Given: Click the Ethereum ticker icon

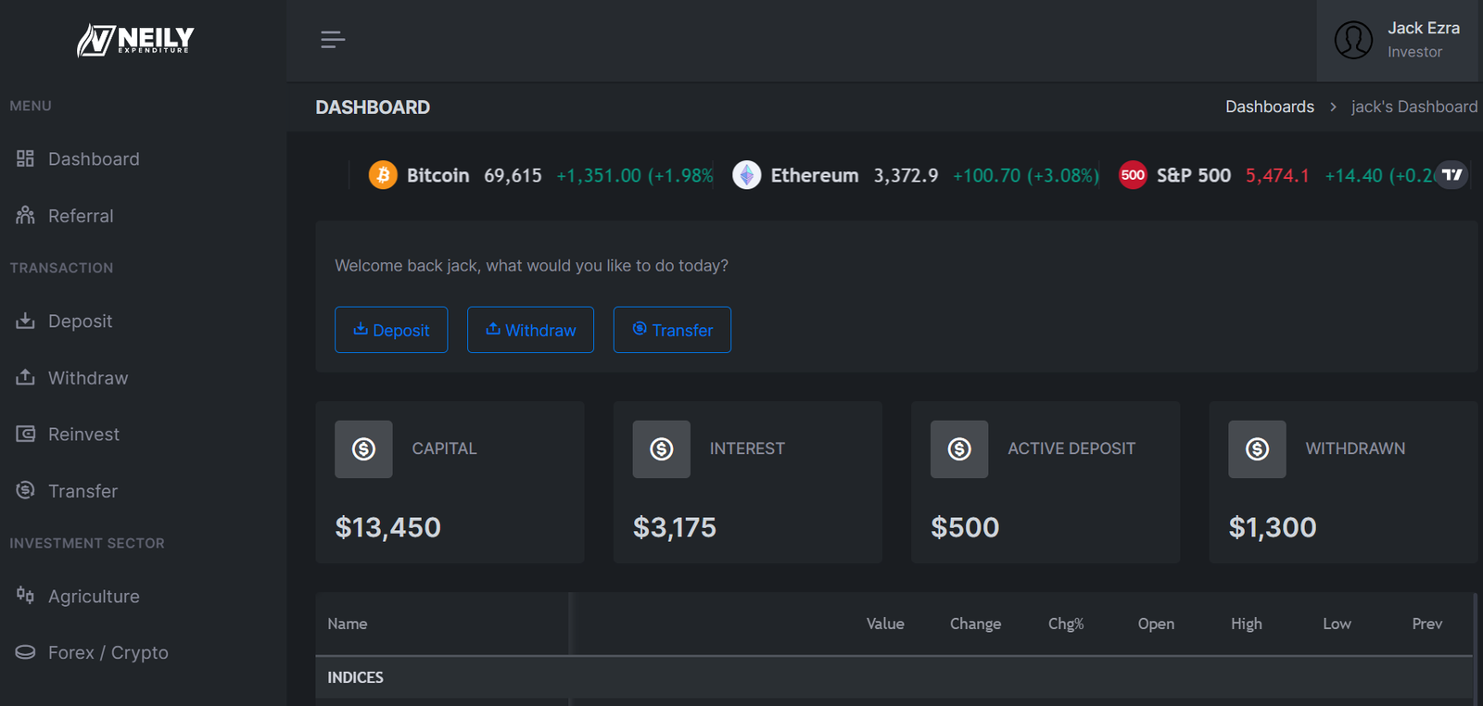Looking at the screenshot, I should 746,174.
